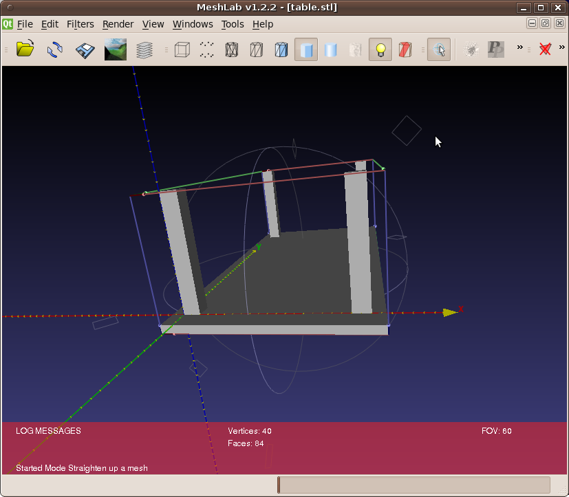Screen dimensions: 569x497
Task: Click the Save snapshot landscape icon
Action: point(115,49)
